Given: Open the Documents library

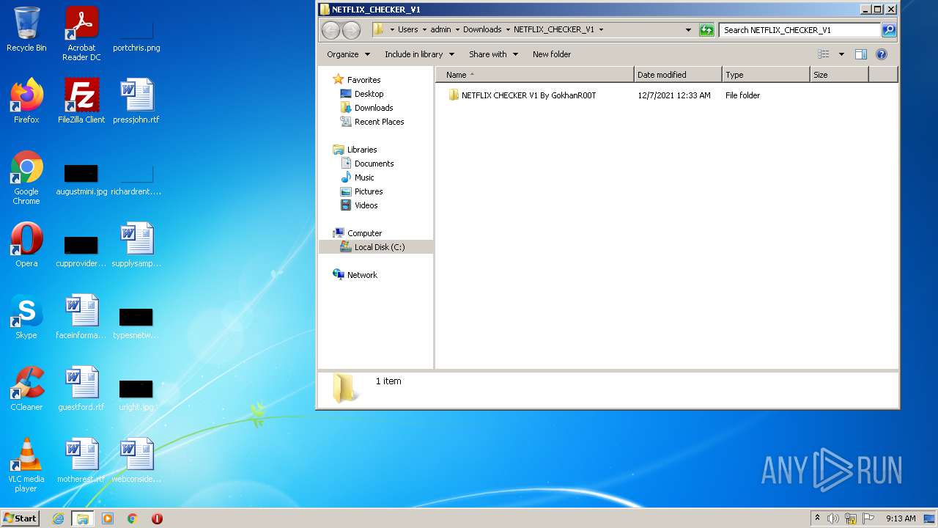Looking at the screenshot, I should (374, 164).
